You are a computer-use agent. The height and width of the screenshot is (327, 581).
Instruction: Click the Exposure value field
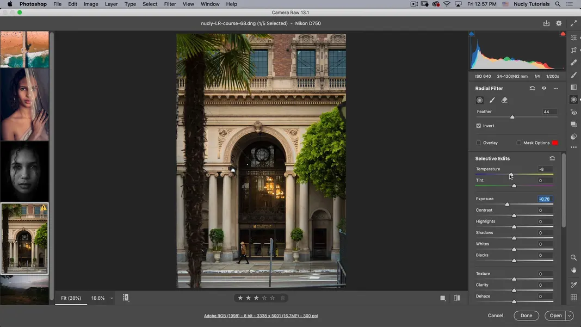tap(545, 199)
